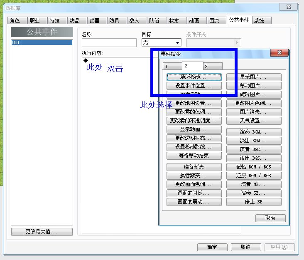Viewport: 304px width, 260px height.
Task: Switch to the 角色 tab
Action: pyautogui.click(x=17, y=20)
